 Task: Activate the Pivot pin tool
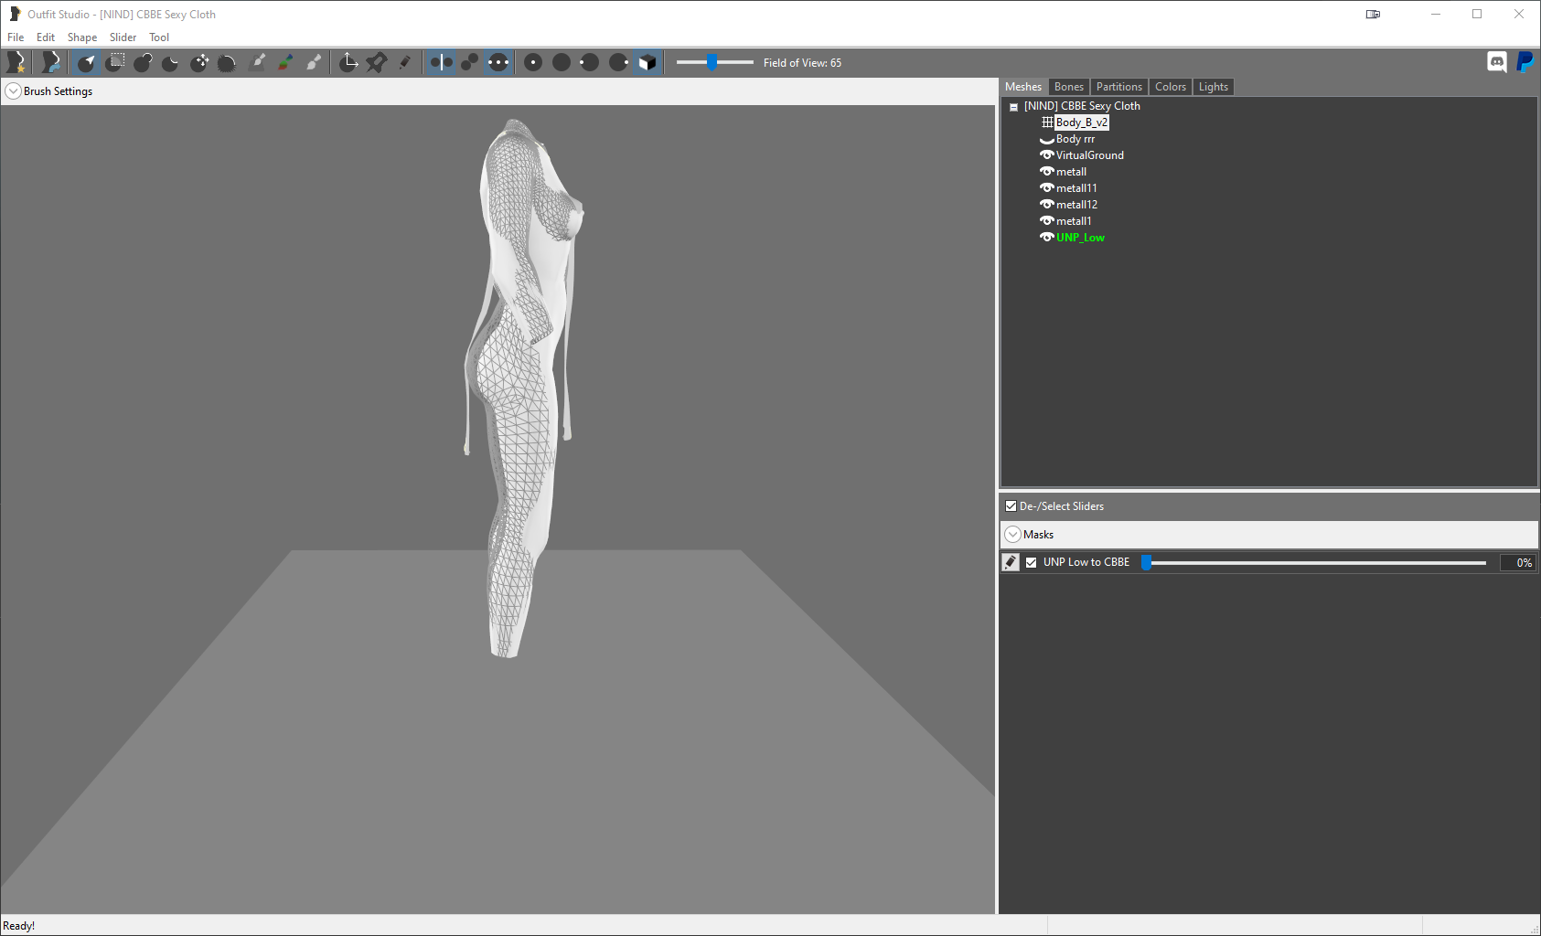(x=377, y=62)
